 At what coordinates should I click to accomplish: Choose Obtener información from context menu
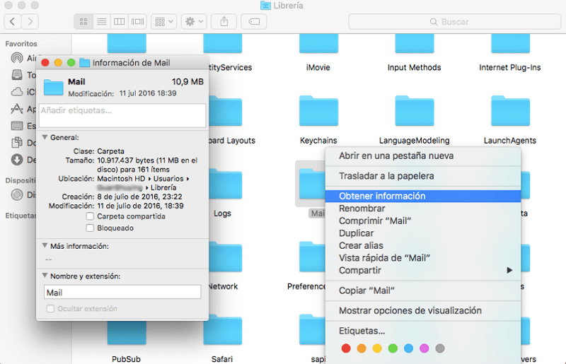[x=422, y=196]
